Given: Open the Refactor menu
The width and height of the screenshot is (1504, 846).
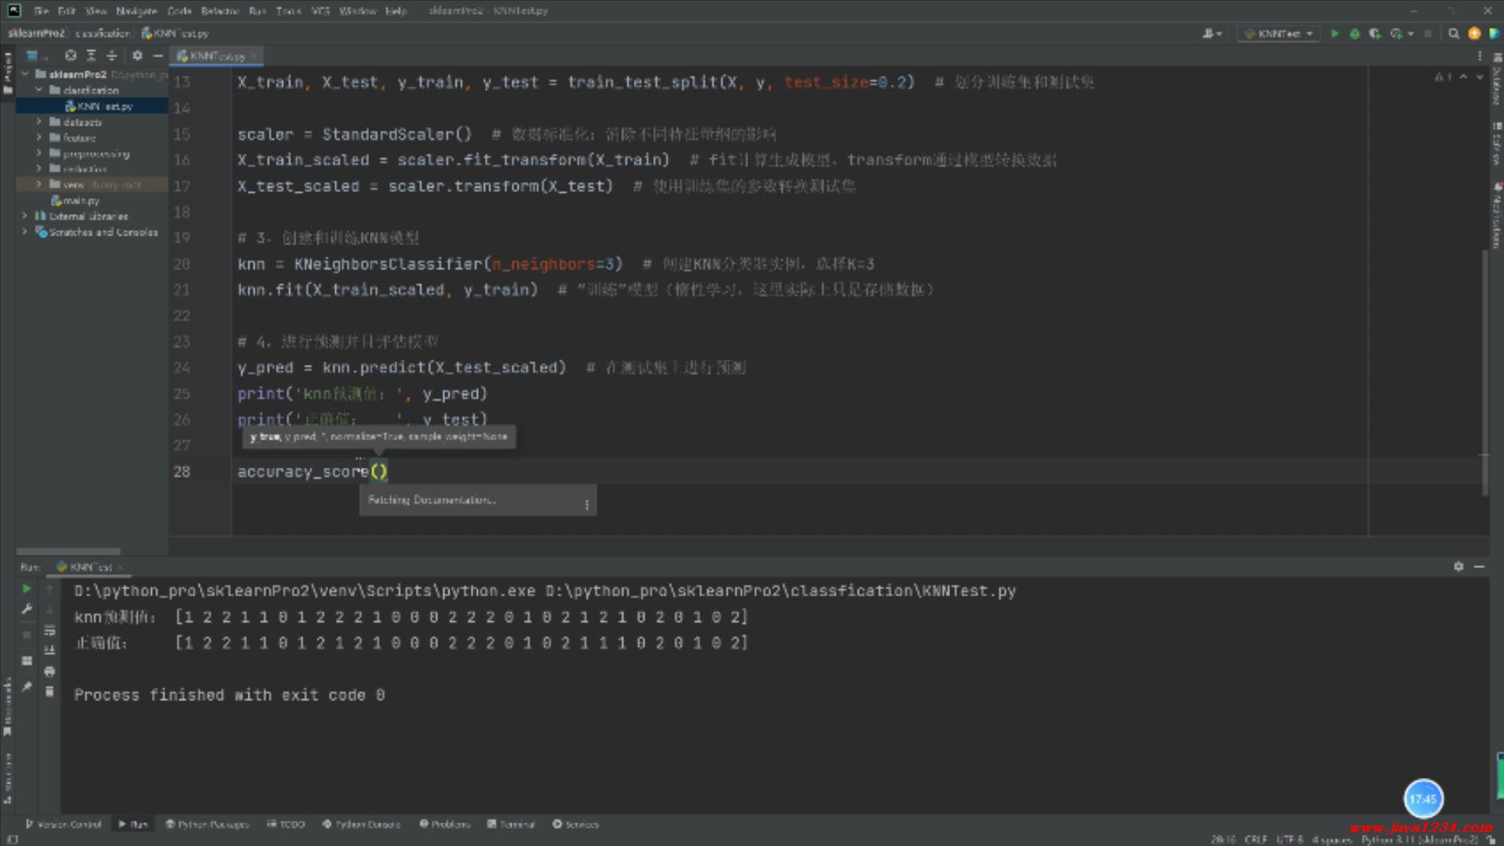Looking at the screenshot, I should [x=219, y=11].
